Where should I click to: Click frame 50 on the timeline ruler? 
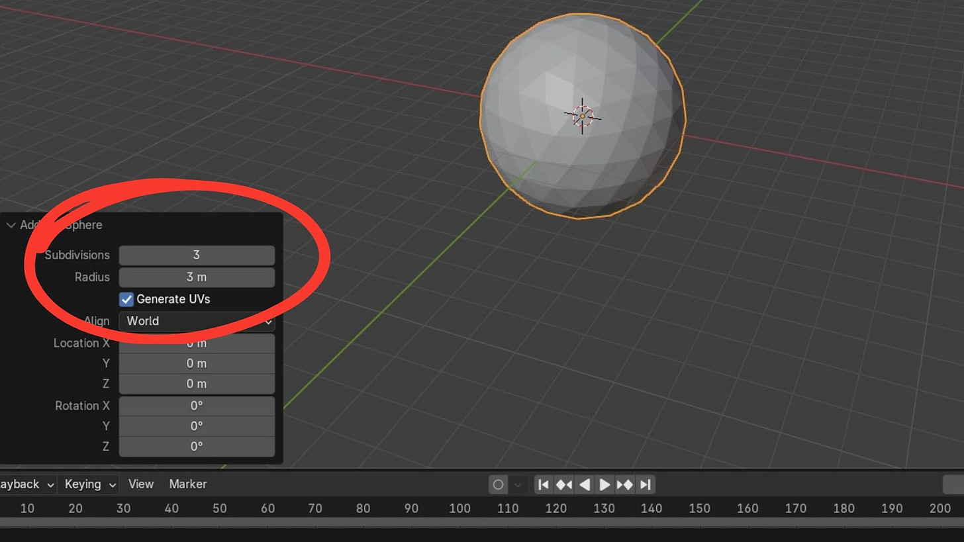220,508
